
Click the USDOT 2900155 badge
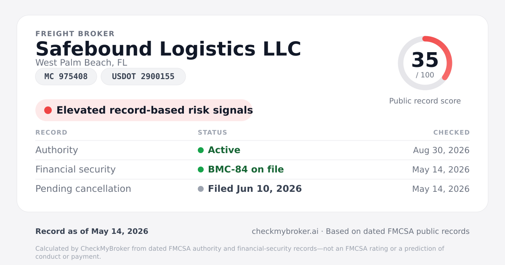pos(143,77)
